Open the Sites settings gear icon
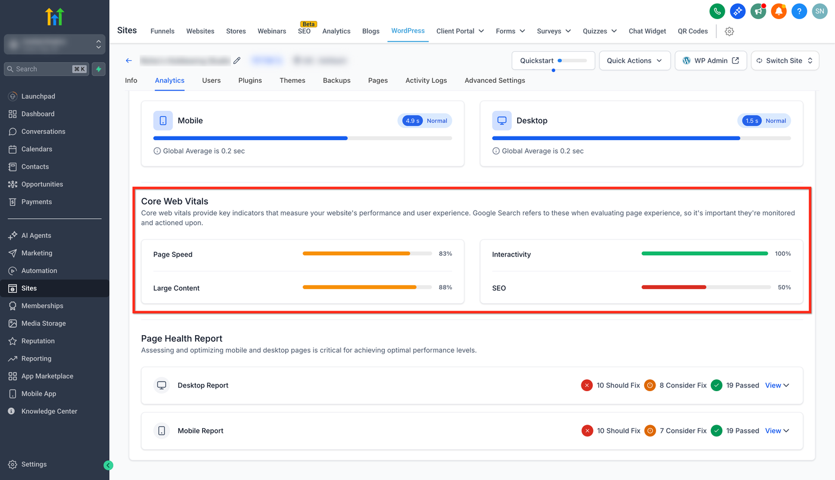 [x=729, y=31]
